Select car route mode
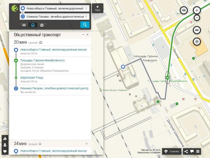Screen dimensions: 210x158 click(x=24, y=25)
